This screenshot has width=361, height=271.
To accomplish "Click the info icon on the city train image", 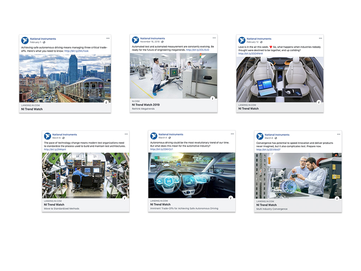I will (x=106, y=102).
